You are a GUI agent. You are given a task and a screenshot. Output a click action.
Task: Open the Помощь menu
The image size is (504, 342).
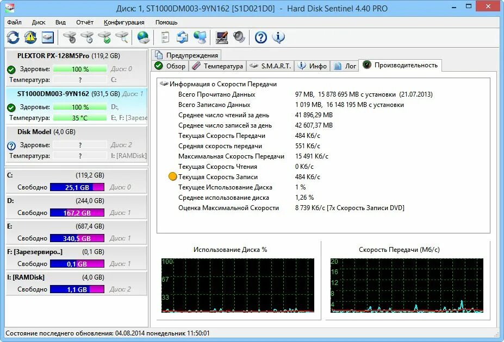tap(166, 22)
